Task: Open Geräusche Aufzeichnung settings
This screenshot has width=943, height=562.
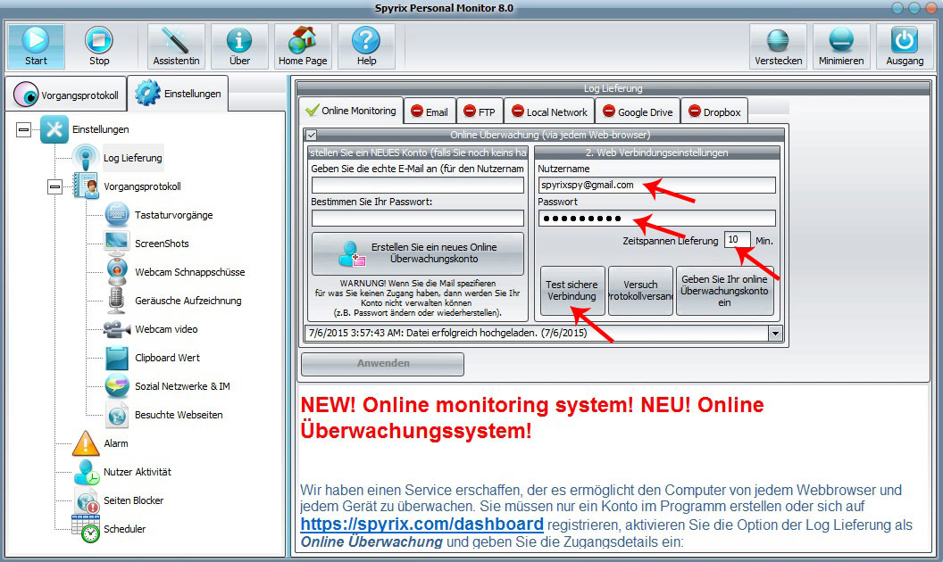Action: click(x=188, y=301)
